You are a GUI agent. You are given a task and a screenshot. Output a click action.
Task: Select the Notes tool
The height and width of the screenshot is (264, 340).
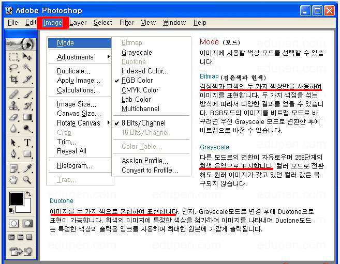13,168
